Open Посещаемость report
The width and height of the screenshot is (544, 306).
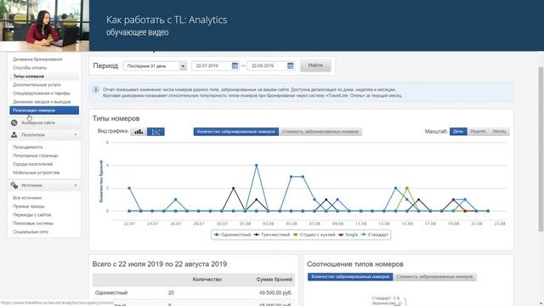28,147
